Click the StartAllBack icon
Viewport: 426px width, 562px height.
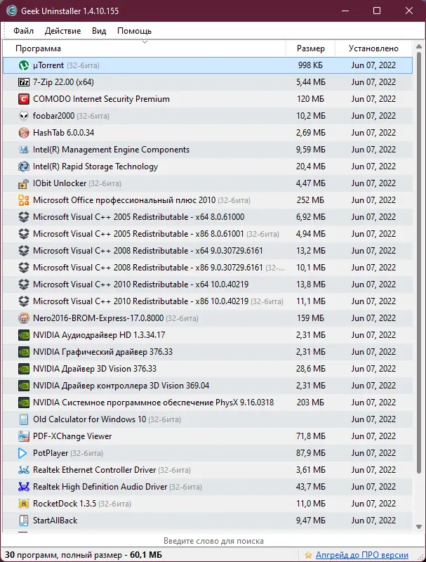pos(24,521)
